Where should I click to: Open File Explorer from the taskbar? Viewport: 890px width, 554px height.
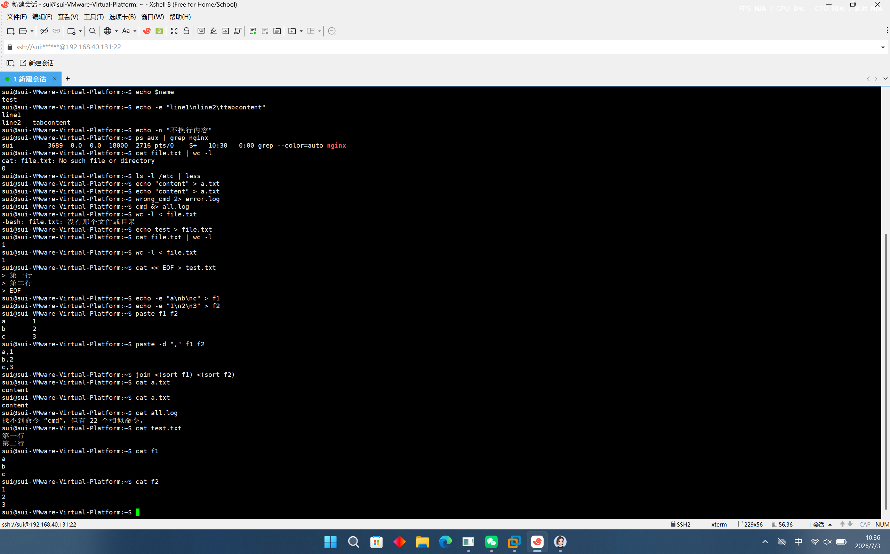click(x=422, y=542)
